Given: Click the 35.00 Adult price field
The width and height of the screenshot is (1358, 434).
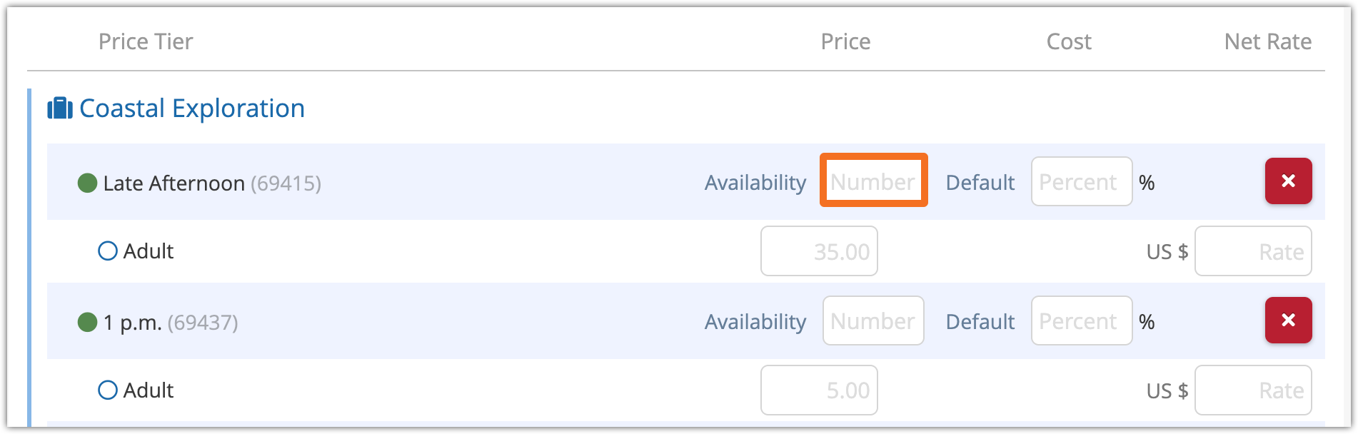Looking at the screenshot, I should 819,251.
